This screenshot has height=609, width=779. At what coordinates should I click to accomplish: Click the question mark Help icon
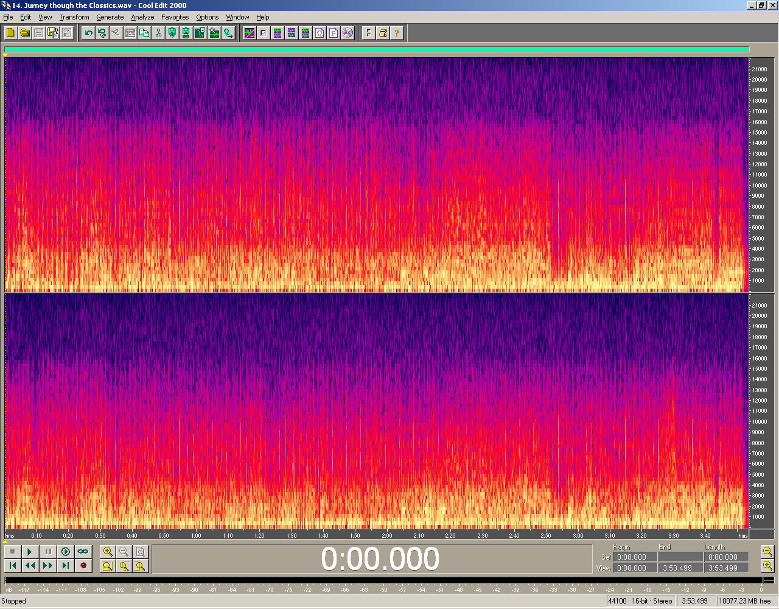[x=397, y=33]
